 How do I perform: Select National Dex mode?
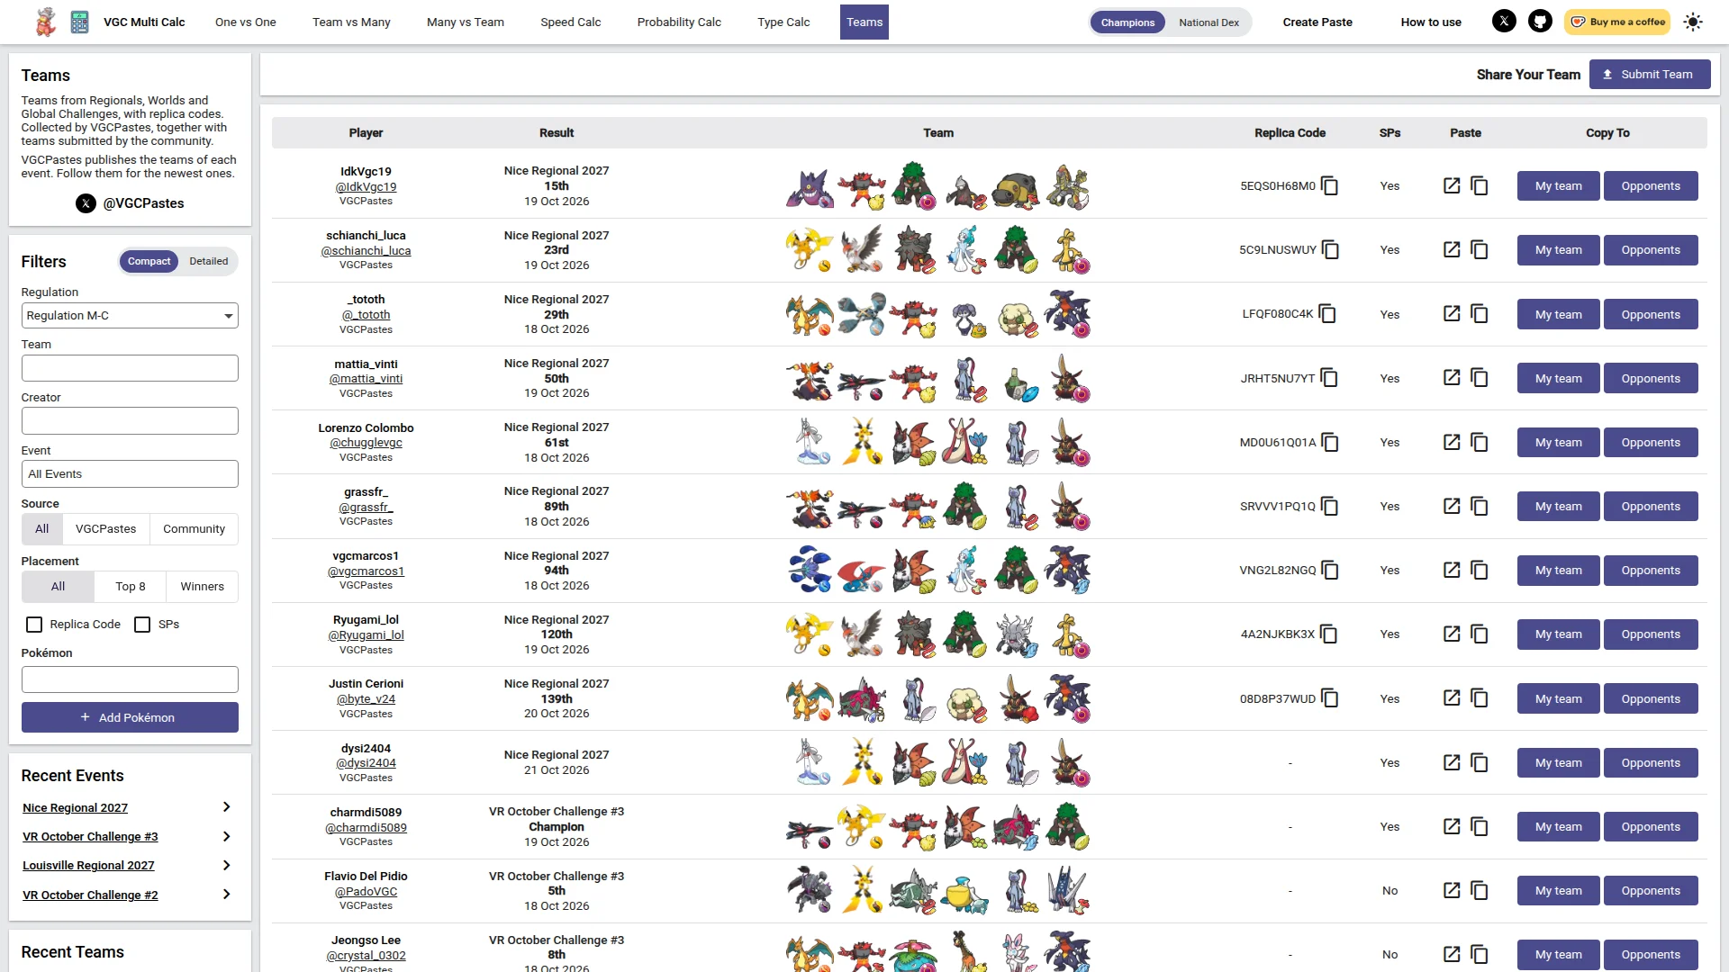coord(1208,22)
